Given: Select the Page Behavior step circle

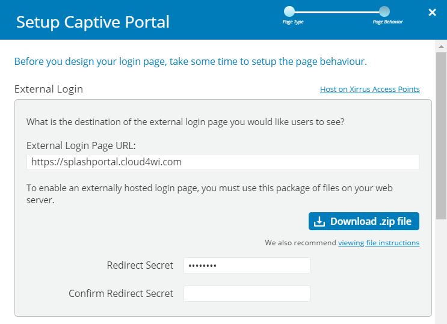Looking at the screenshot, I should click(x=384, y=11).
